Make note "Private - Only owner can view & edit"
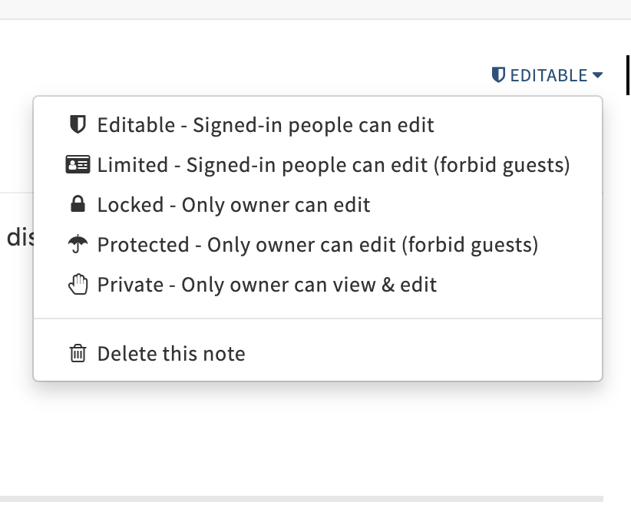This screenshot has height=505, width=631. pyautogui.click(x=266, y=285)
